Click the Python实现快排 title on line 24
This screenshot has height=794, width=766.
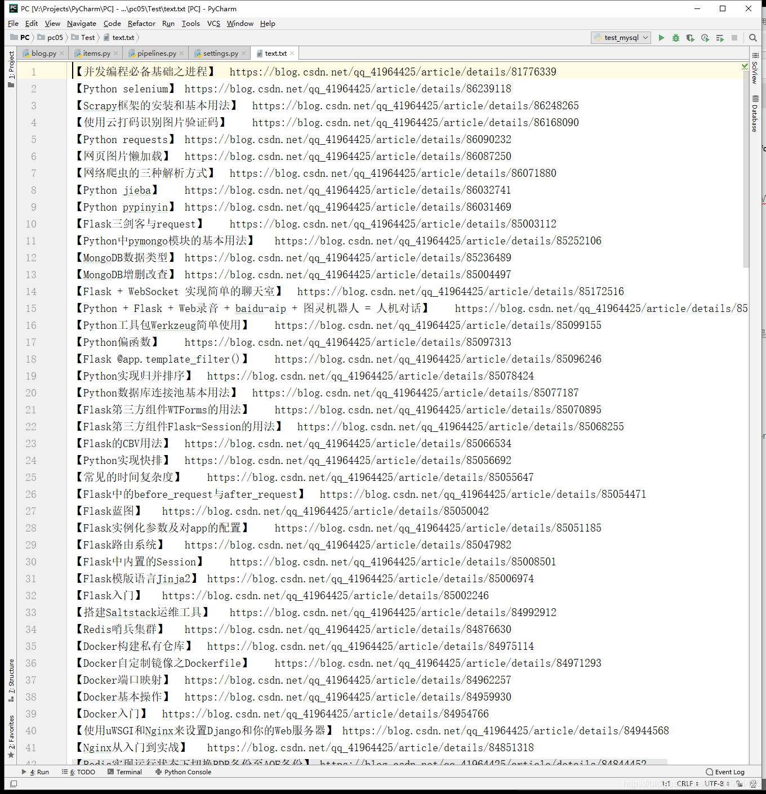(x=123, y=461)
